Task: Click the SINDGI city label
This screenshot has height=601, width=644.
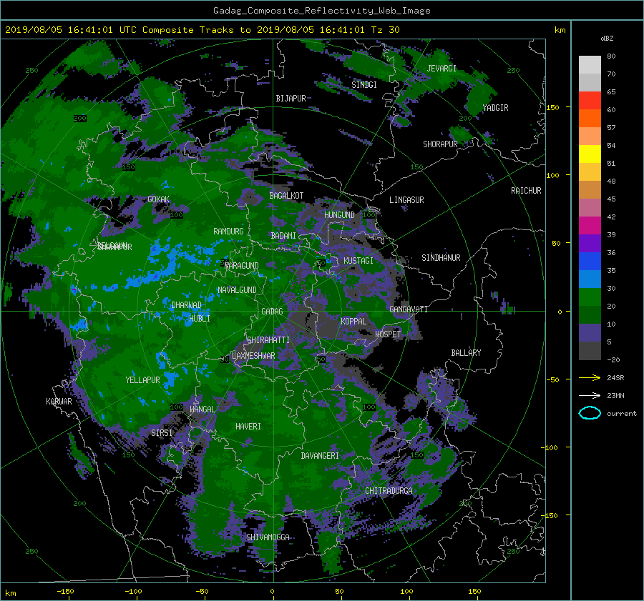Action: (364, 85)
